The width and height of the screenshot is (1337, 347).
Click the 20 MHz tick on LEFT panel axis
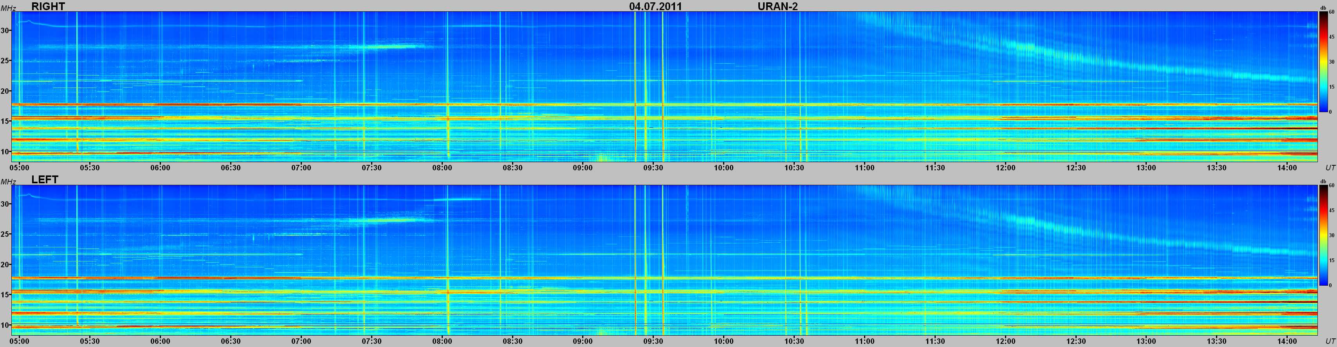[x=5, y=265]
